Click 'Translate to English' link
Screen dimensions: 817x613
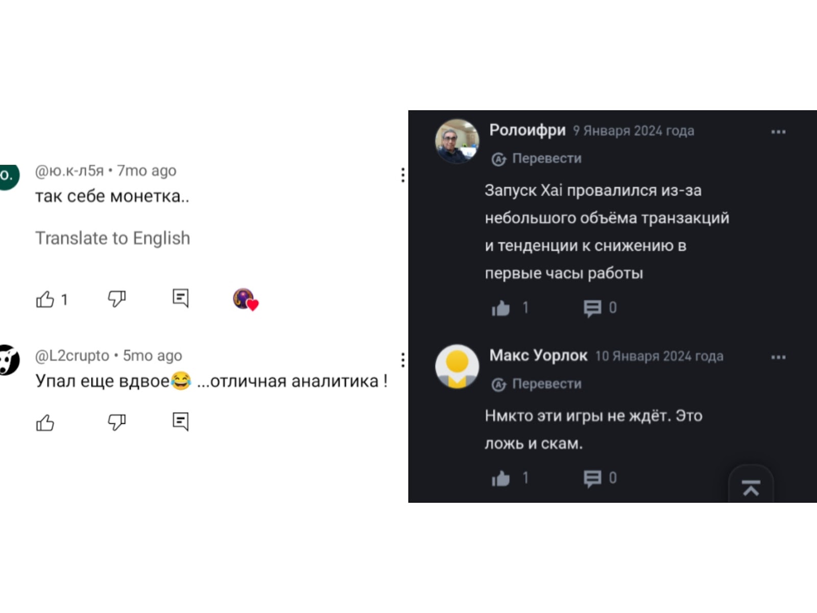[112, 239]
